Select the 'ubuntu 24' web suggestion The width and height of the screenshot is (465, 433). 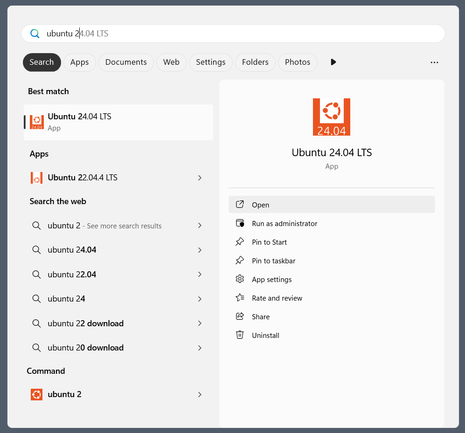click(x=118, y=299)
